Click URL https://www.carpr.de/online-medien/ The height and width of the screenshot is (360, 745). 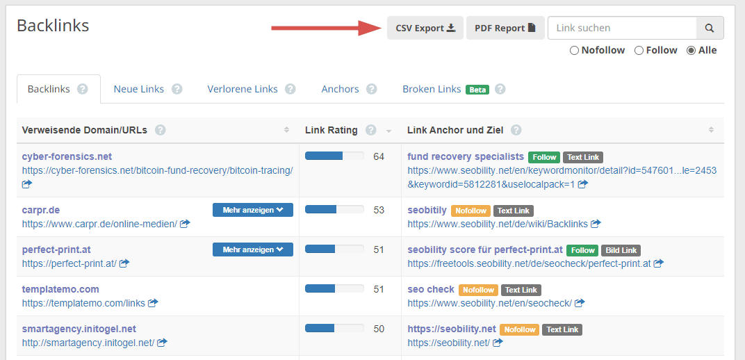100,223
